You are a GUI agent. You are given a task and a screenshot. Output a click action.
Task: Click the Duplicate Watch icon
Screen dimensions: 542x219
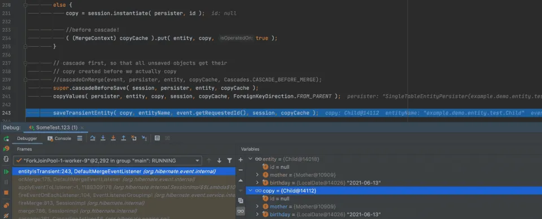pos(241,201)
